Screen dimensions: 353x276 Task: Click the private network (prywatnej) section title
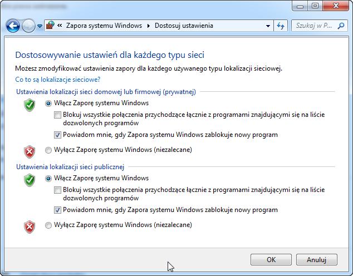click(106, 92)
